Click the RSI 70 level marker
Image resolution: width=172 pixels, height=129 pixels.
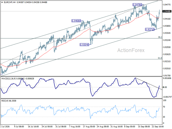(164, 107)
